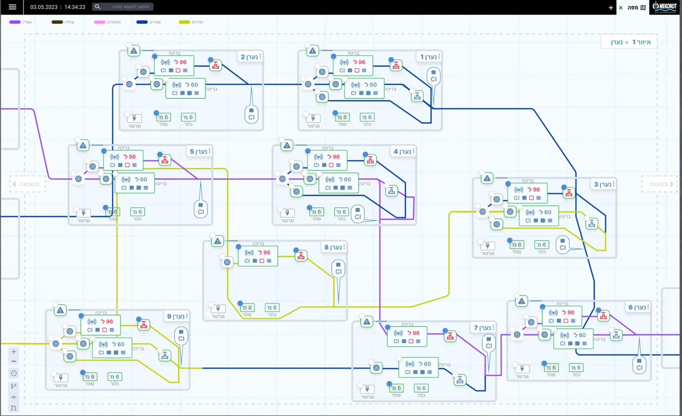This screenshot has width=682, height=416.
Task: Close the מפה tab
Action: click(x=621, y=7)
